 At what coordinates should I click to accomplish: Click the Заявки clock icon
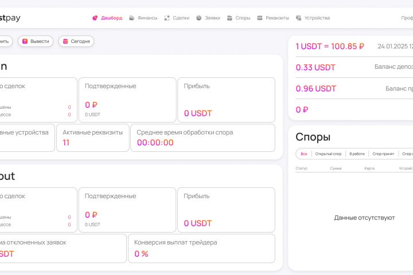click(199, 18)
